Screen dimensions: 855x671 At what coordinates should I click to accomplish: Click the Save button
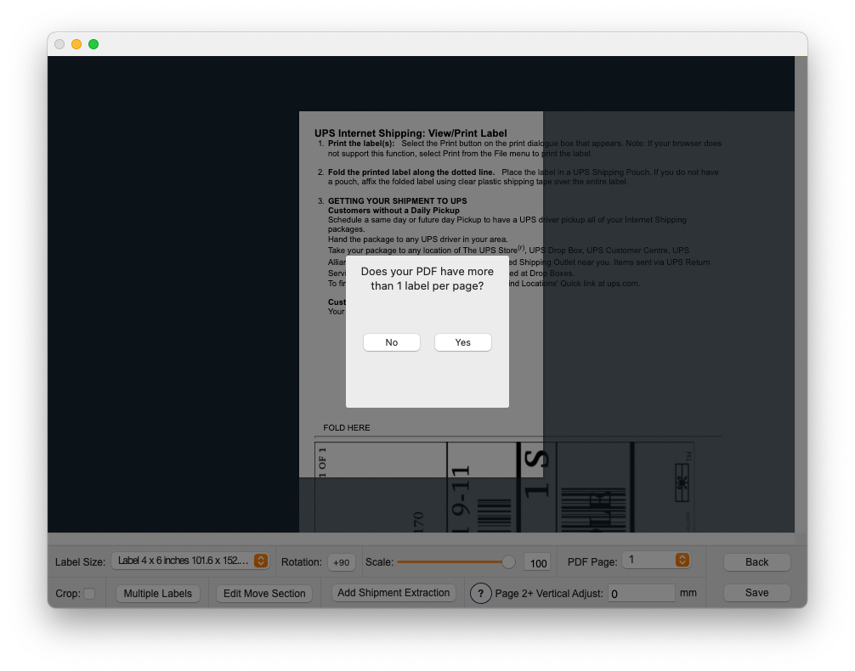[757, 593]
